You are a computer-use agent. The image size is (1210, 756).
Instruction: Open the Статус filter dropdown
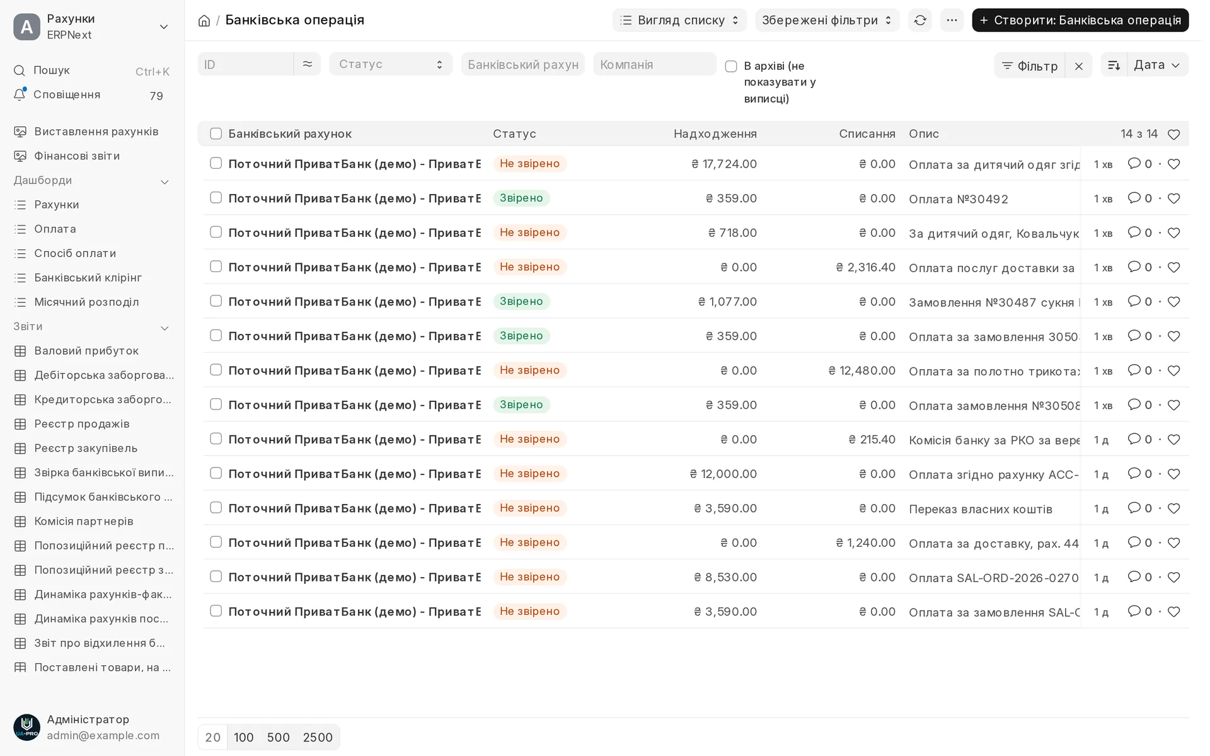pyautogui.click(x=391, y=64)
